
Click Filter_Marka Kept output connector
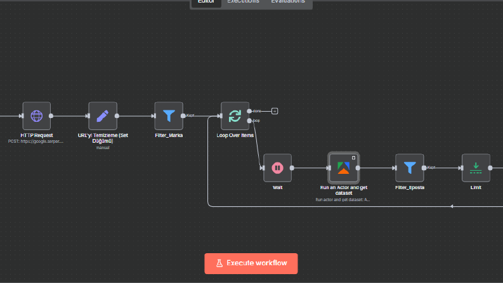183,116
